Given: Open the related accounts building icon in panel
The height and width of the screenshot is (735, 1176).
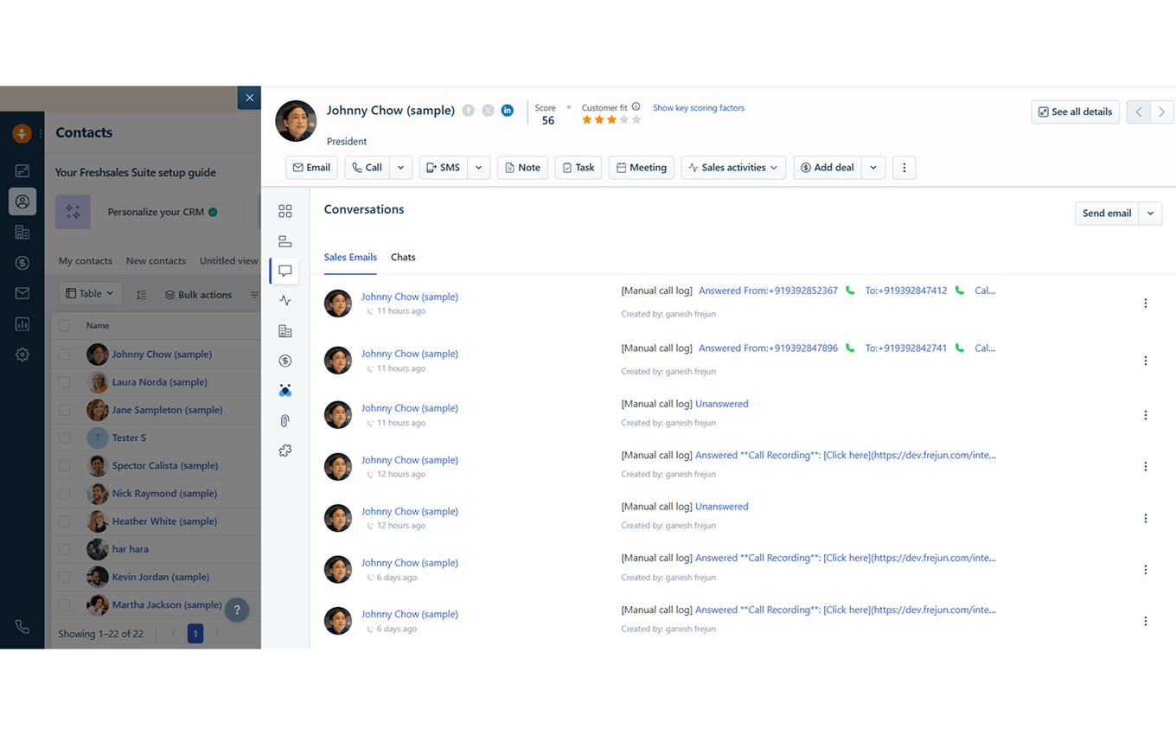Looking at the screenshot, I should click(285, 331).
